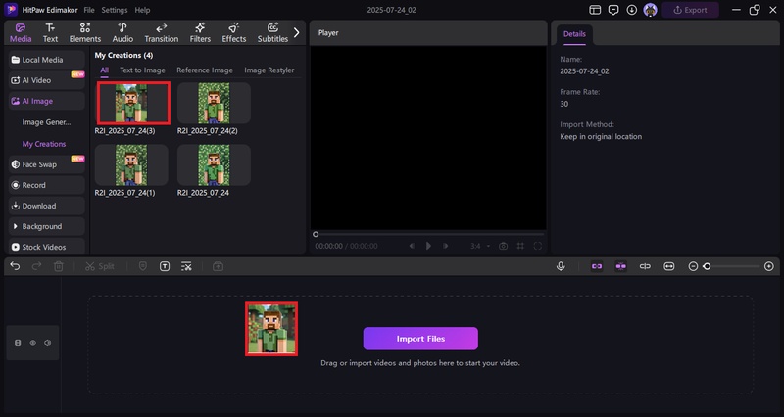This screenshot has height=417, width=784.
Task: Select AI Image in sidebar
Action: pos(46,101)
